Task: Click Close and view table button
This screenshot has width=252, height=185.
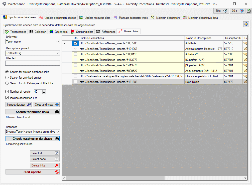Action: [47, 105]
